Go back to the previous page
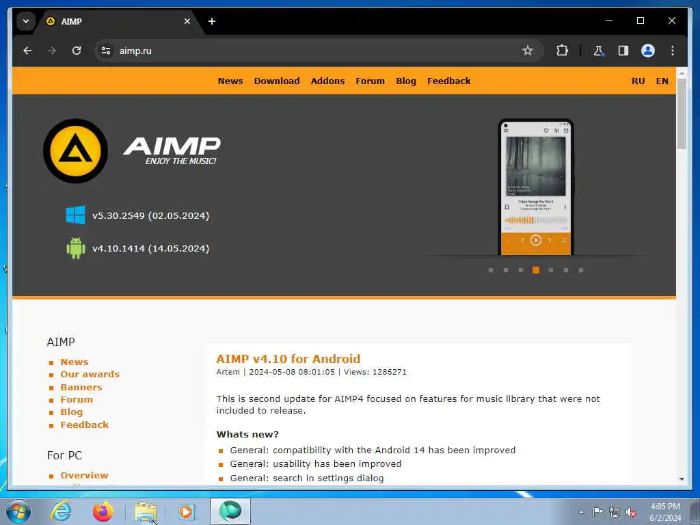The width and height of the screenshot is (700, 525). click(27, 51)
